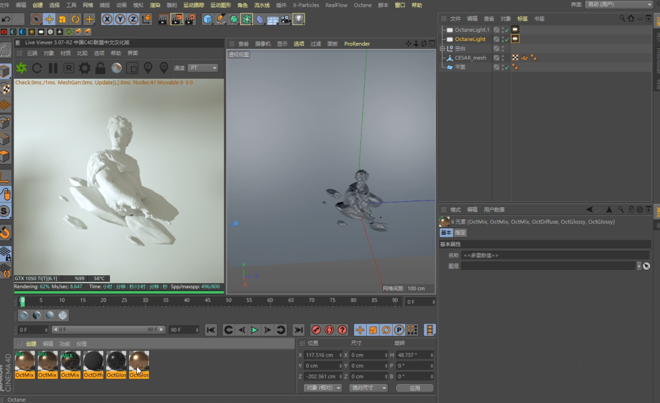Open the coordinate system cube icon
660x403 pixels.
tap(147, 19)
